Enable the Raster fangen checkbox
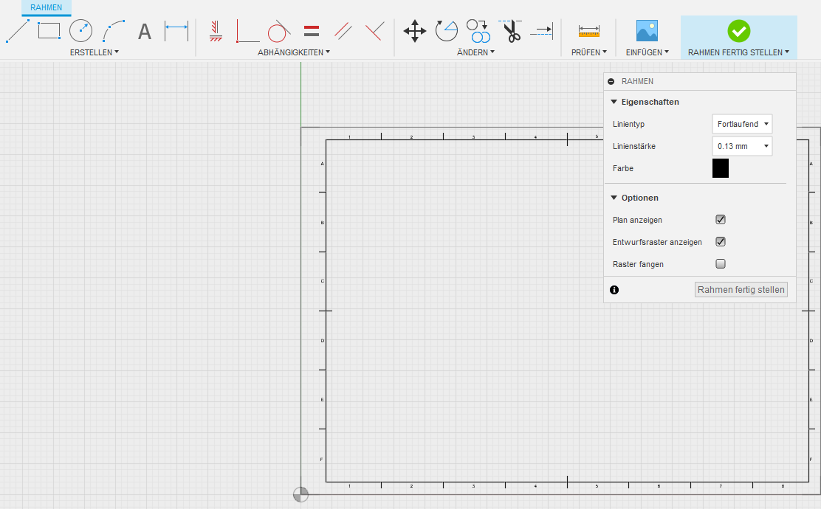 721,263
